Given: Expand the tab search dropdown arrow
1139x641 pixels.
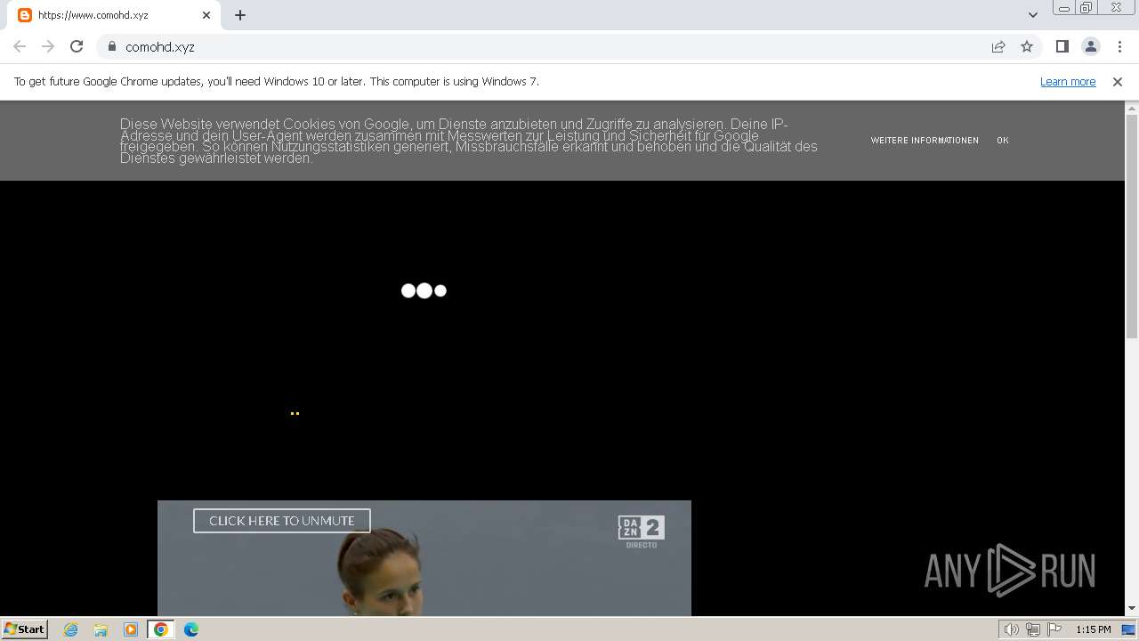Looking at the screenshot, I should pyautogui.click(x=1032, y=15).
